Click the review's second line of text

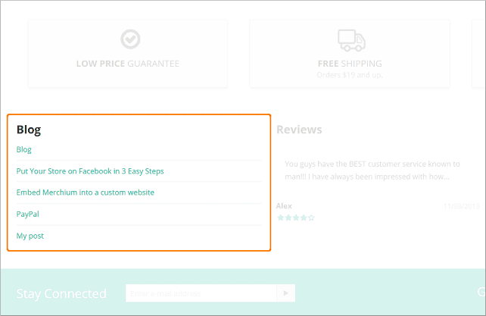pyautogui.click(x=366, y=177)
